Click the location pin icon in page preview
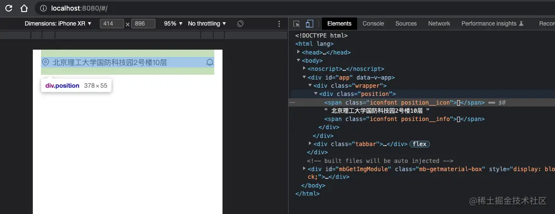 (45, 62)
